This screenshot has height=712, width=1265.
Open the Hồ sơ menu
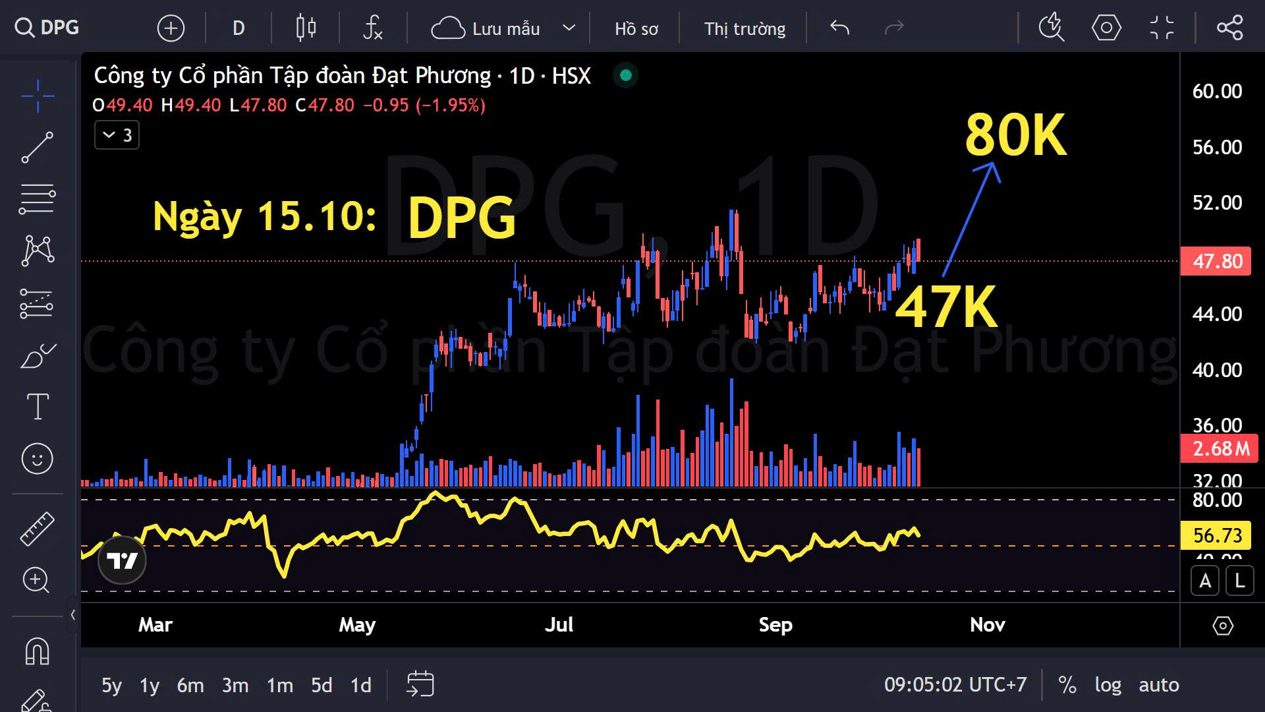pos(636,28)
